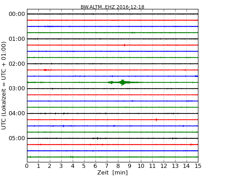Click x-axis tick label 3
This screenshot has width=225, height=180.
tap(61, 166)
